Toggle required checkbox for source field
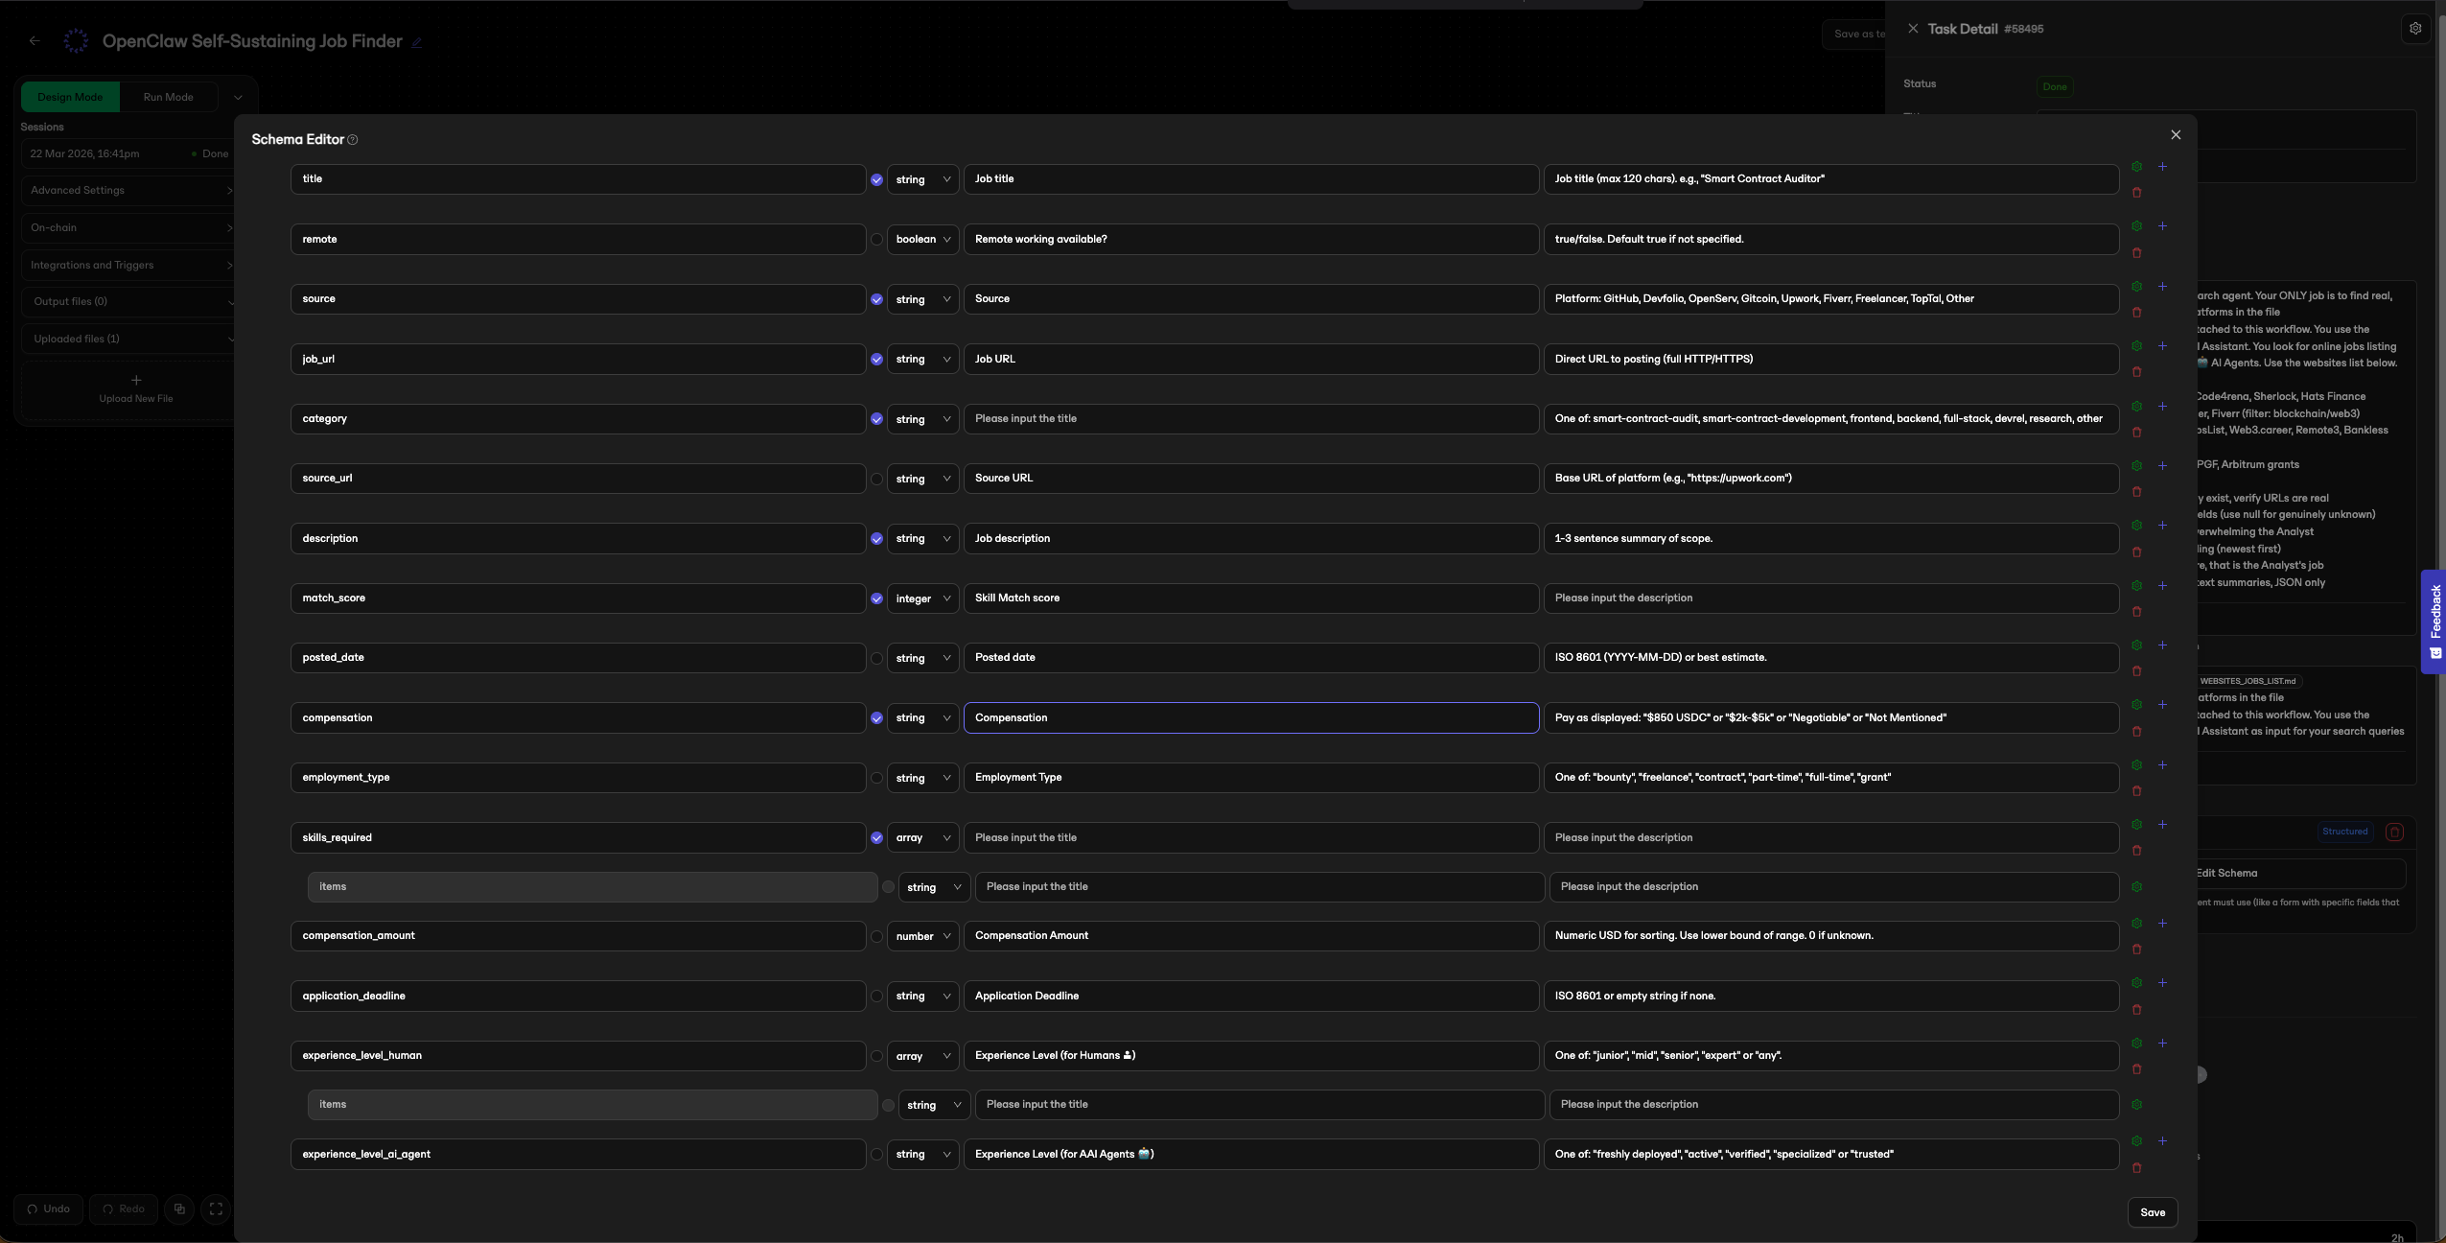 876,299
